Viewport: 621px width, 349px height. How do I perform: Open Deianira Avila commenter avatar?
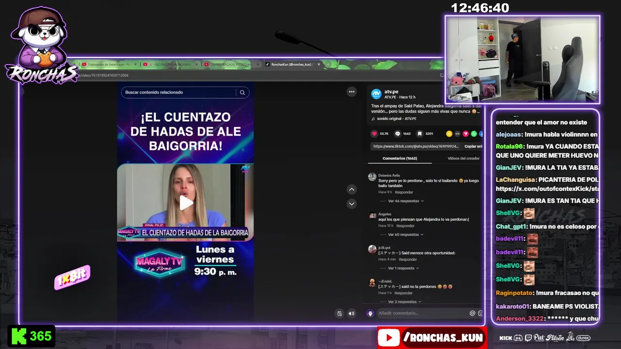coord(372,177)
